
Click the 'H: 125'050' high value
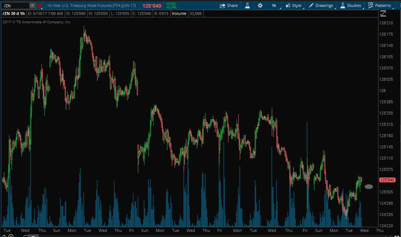pyautogui.click(x=98, y=13)
